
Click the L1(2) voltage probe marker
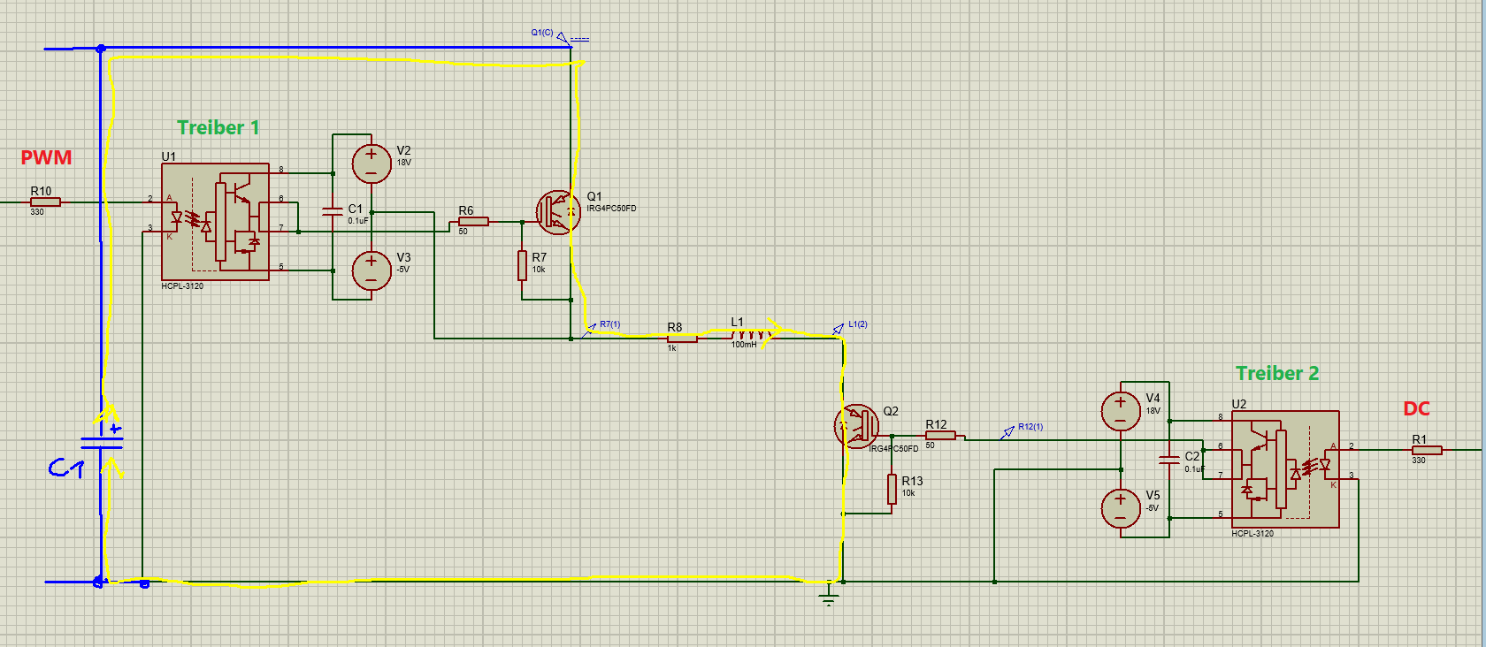[838, 329]
